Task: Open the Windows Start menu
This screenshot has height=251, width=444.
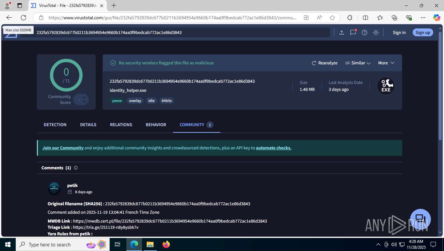Action: click(x=8, y=244)
